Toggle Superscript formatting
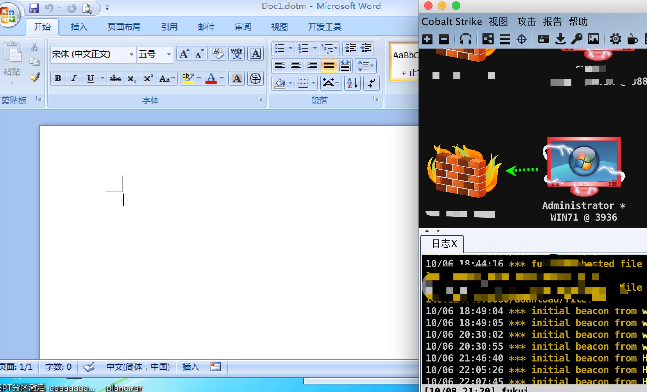Image resolution: width=647 pixels, height=392 pixels. click(x=148, y=78)
